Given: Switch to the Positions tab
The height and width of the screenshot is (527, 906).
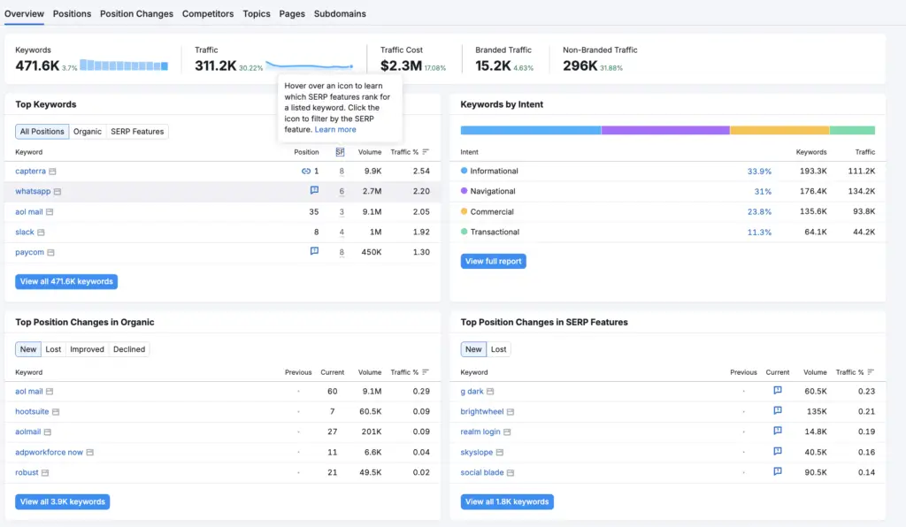Looking at the screenshot, I should pyautogui.click(x=73, y=14).
